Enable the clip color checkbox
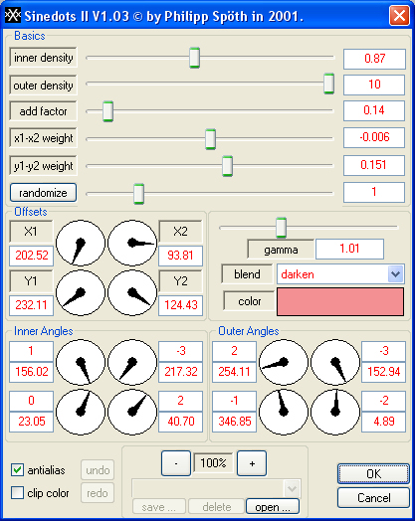This screenshot has height=521, width=415. click(17, 493)
